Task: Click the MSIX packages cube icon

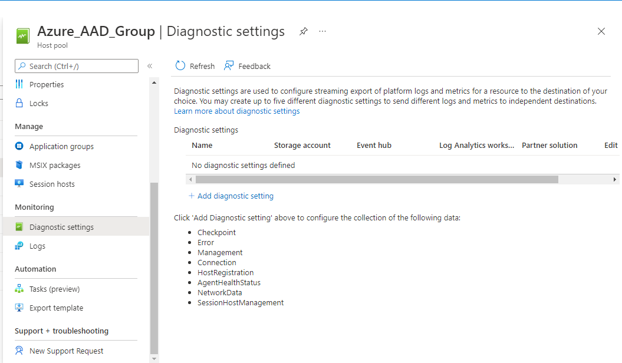Action: (19, 165)
